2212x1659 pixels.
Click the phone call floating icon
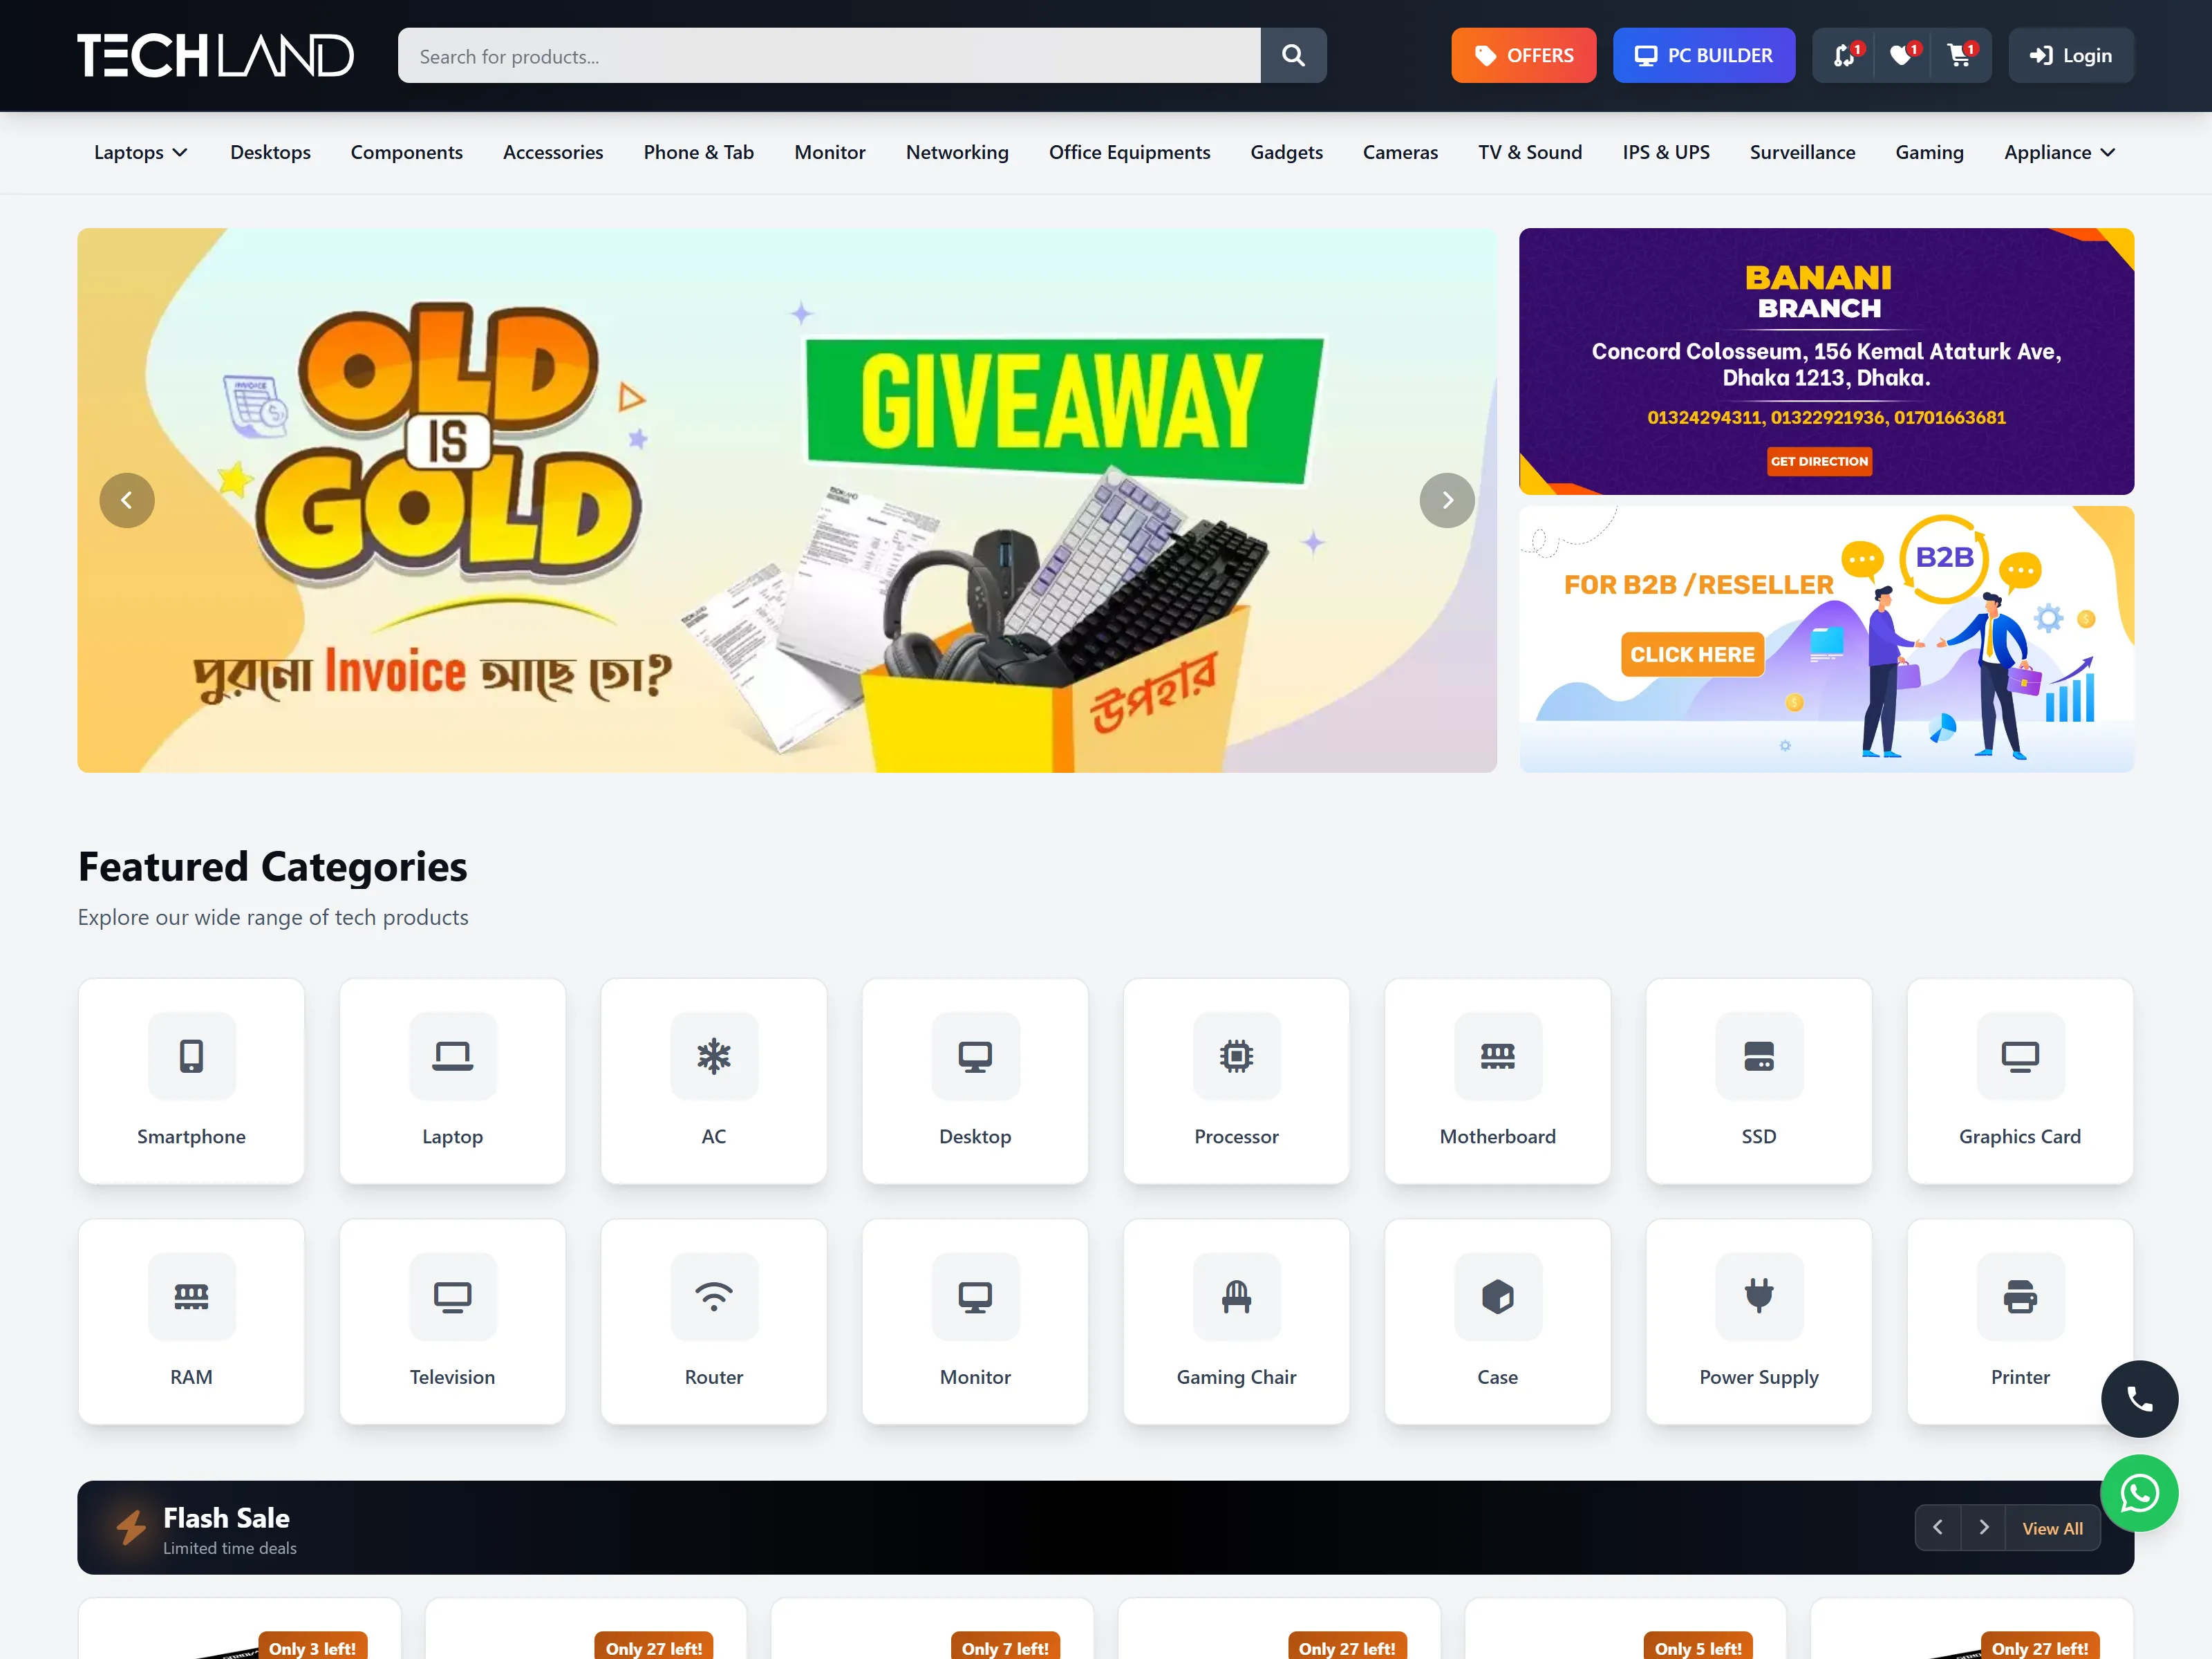[2139, 1399]
